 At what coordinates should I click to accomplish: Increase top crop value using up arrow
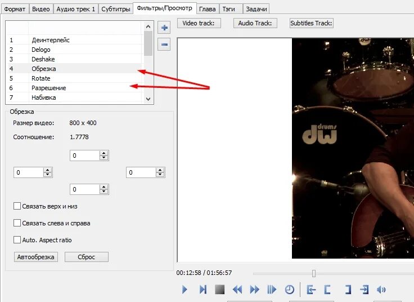point(103,153)
